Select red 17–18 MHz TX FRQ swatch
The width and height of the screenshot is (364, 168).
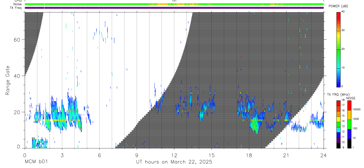point(338,103)
